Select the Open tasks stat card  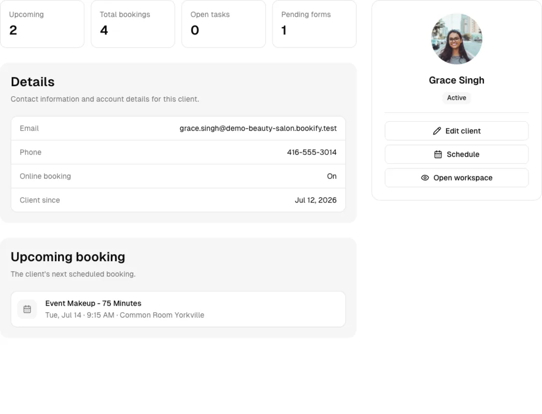tap(224, 24)
